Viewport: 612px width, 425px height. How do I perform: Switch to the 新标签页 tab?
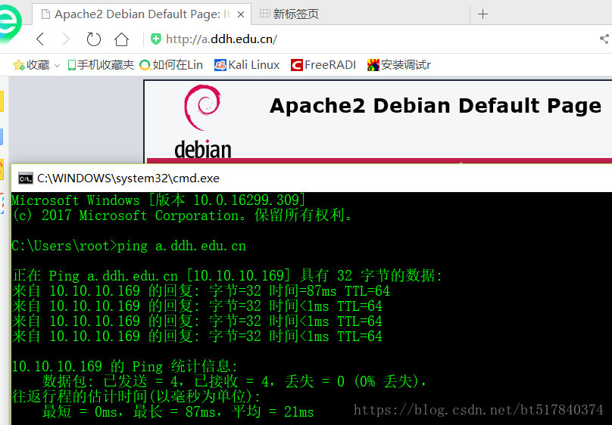point(289,14)
